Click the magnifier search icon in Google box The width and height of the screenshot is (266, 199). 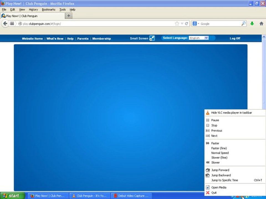(x=244, y=23)
